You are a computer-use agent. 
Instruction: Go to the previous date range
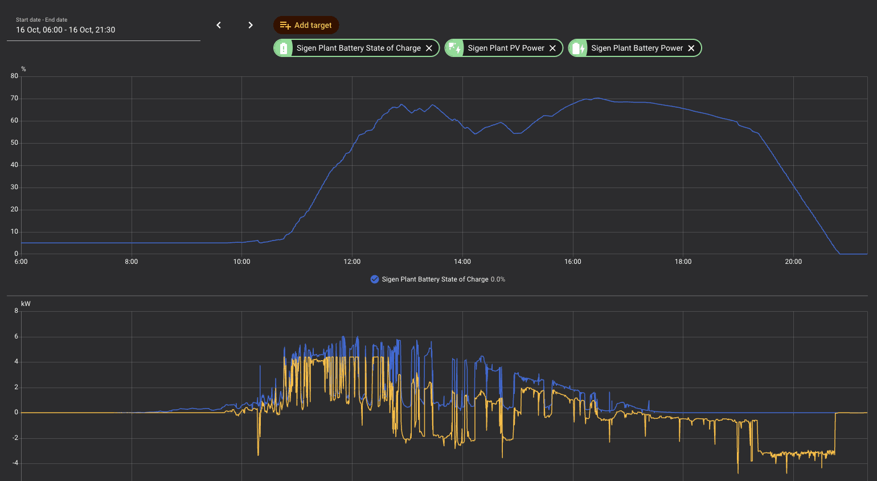point(219,25)
